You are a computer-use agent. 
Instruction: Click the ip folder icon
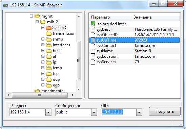tap(49, 62)
